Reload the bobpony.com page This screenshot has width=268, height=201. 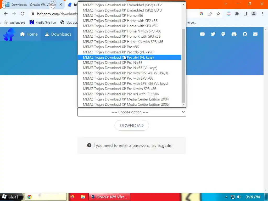[x=23, y=14]
